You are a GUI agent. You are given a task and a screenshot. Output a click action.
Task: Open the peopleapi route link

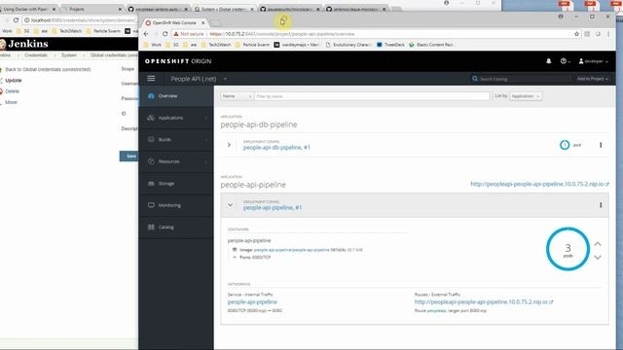[437, 311]
